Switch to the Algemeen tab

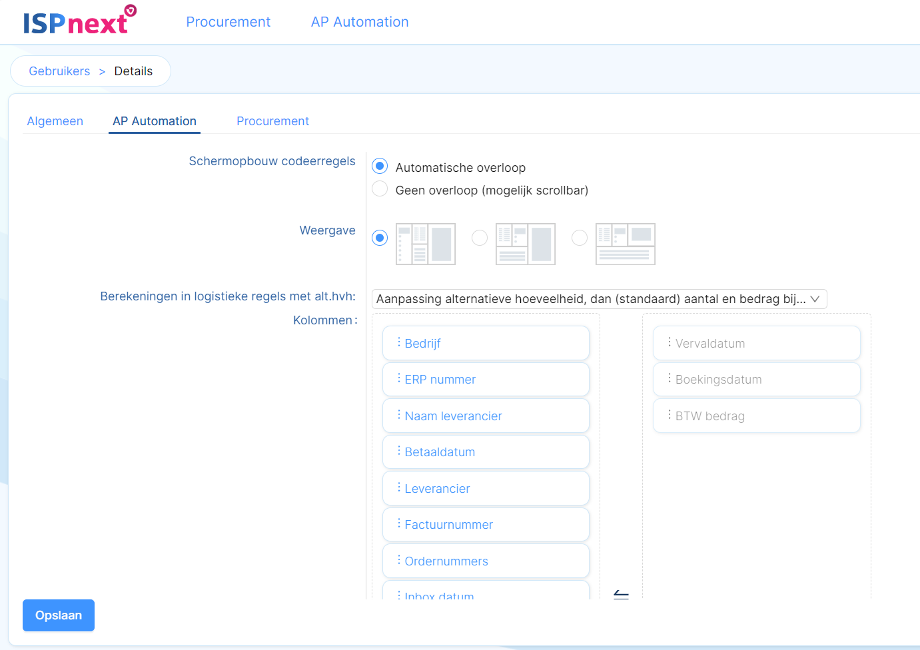point(55,121)
